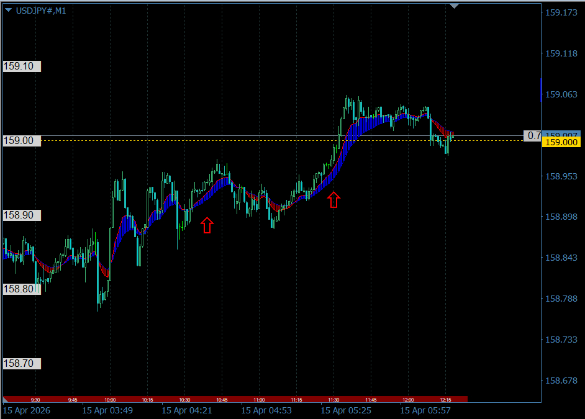Click 15 Apr 03:49 on the time axis

pyautogui.click(x=107, y=410)
